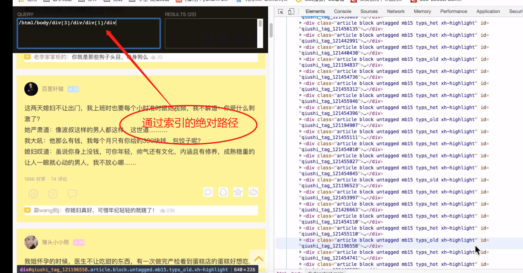
Task: Select highlighted DOM row qiushi_tag_121196558
Action: coord(399,243)
